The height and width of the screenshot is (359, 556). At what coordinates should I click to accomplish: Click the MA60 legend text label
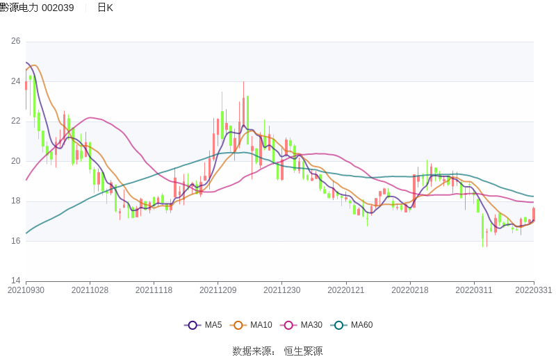click(x=361, y=325)
